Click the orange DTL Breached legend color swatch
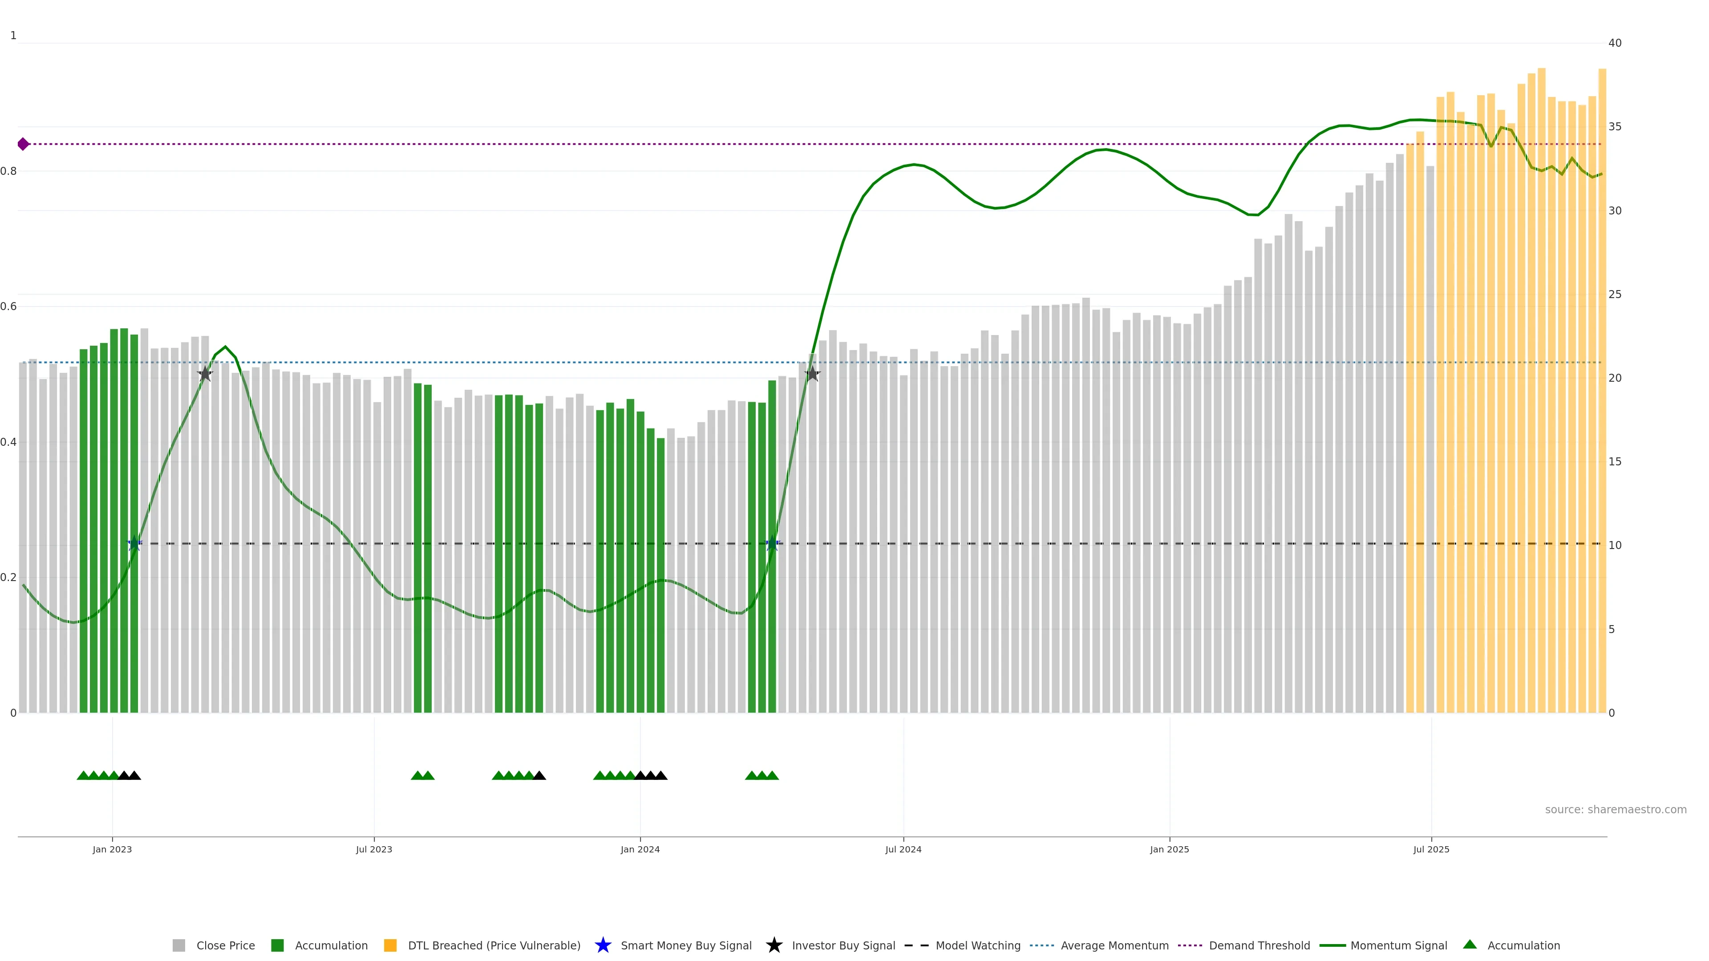Image resolution: width=1709 pixels, height=961 pixels. point(390,946)
